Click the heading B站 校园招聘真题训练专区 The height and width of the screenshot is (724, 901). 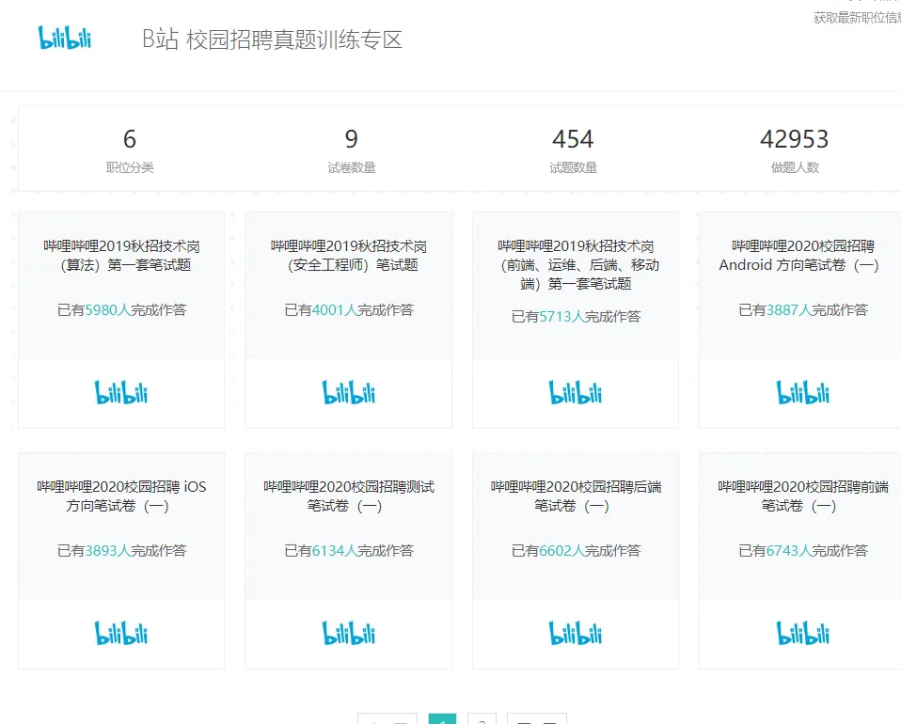point(272,39)
